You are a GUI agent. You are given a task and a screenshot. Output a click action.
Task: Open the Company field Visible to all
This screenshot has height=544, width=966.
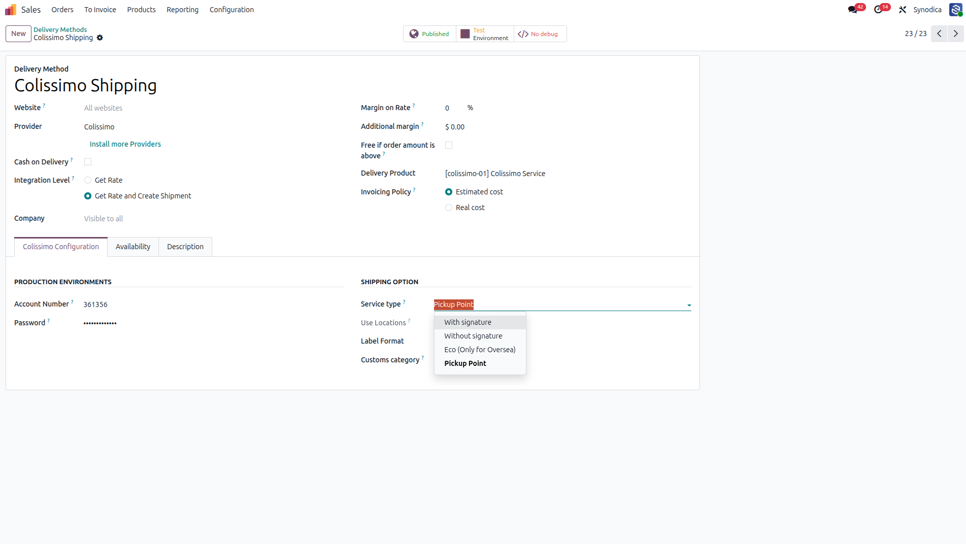213,219
